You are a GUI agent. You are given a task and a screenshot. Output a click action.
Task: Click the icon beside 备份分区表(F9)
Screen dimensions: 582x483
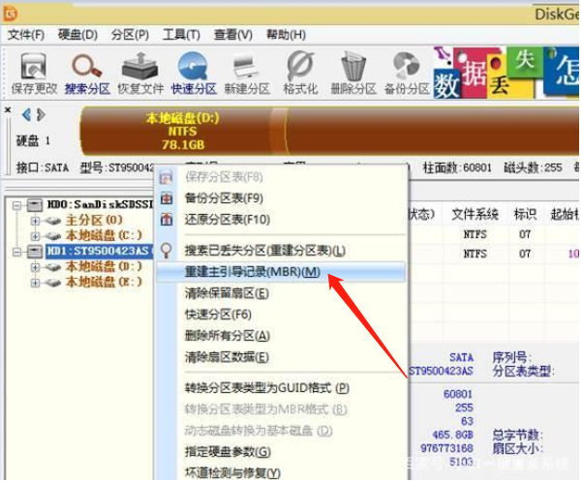click(x=167, y=198)
